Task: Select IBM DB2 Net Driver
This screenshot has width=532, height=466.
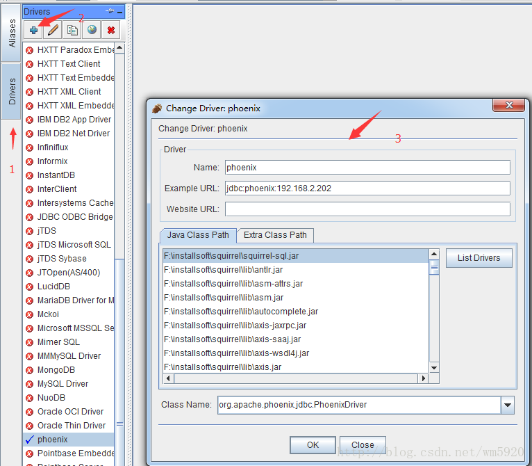Action: pos(69,134)
